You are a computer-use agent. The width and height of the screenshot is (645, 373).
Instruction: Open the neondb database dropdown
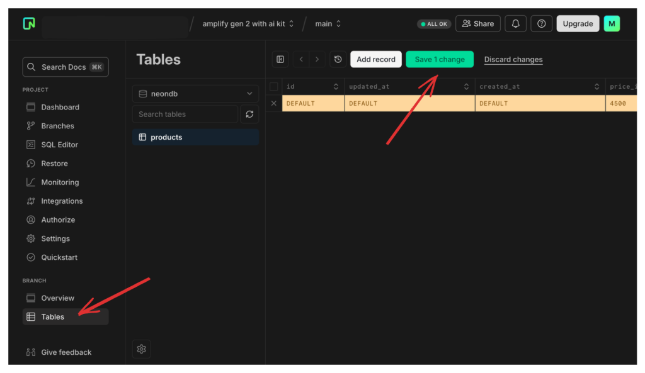click(x=195, y=93)
